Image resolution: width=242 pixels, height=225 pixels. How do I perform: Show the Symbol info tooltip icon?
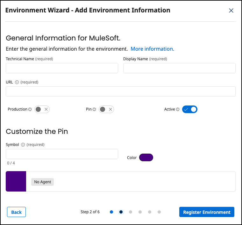tap(23, 145)
